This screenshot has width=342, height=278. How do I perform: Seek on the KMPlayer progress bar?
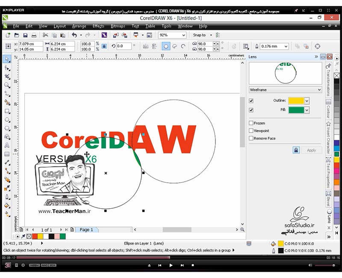point(171,258)
